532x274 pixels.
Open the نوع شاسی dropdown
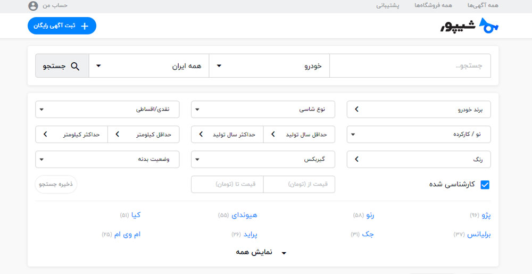[x=263, y=110]
